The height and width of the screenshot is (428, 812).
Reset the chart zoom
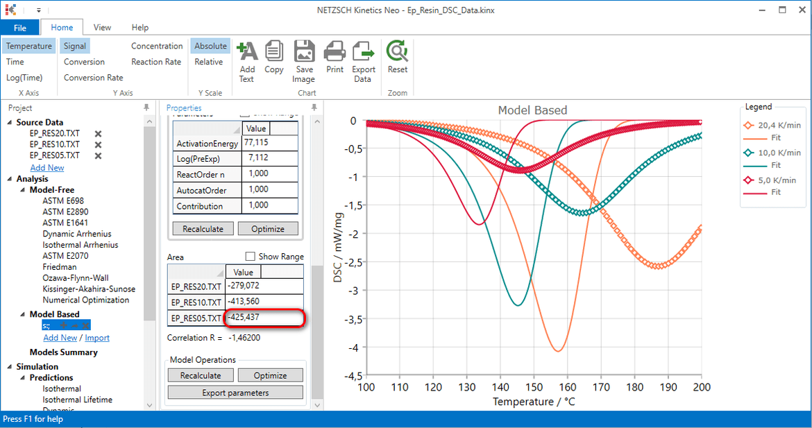coord(397,55)
